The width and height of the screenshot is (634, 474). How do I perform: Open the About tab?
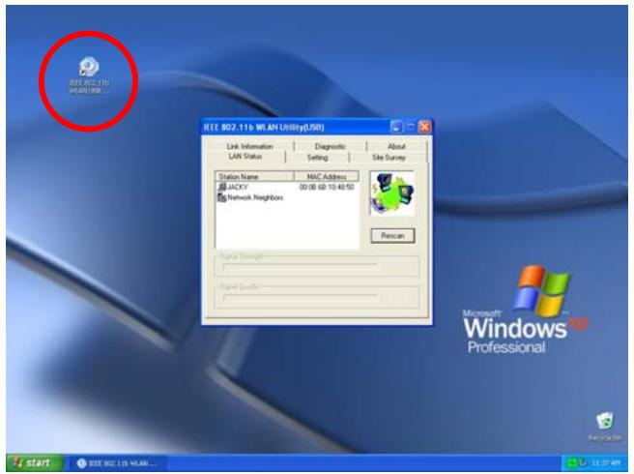[396, 146]
